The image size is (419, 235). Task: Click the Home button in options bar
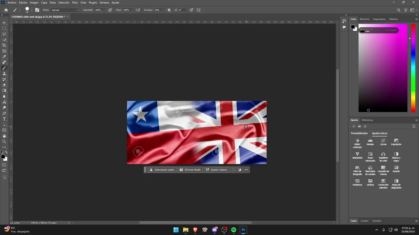(x=6, y=10)
